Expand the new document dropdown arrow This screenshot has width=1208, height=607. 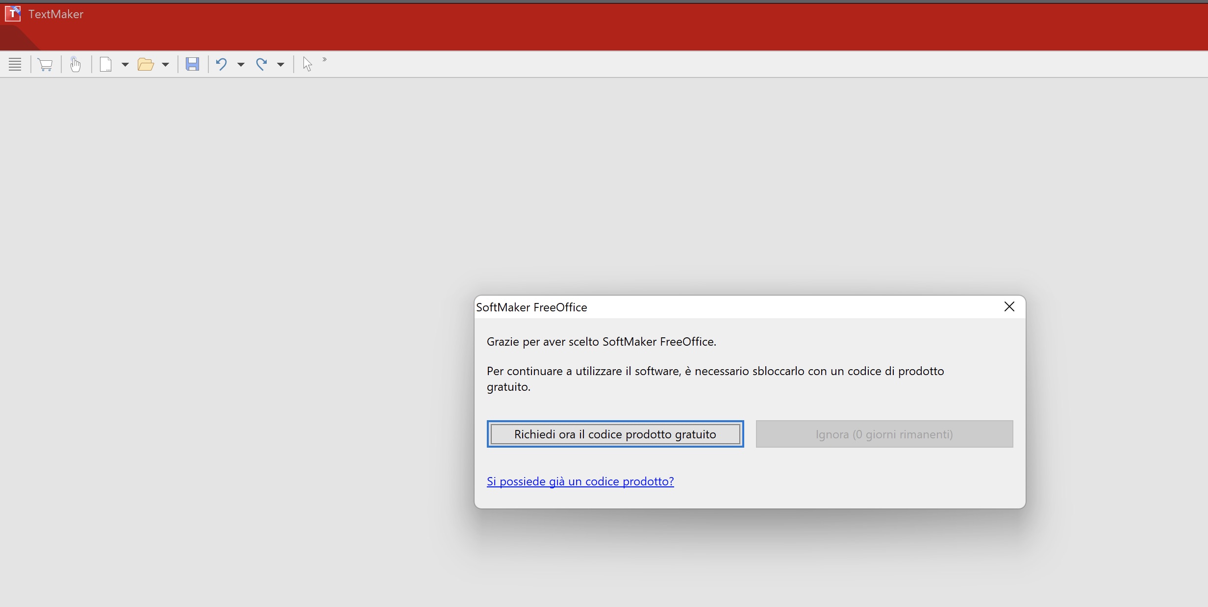(125, 65)
